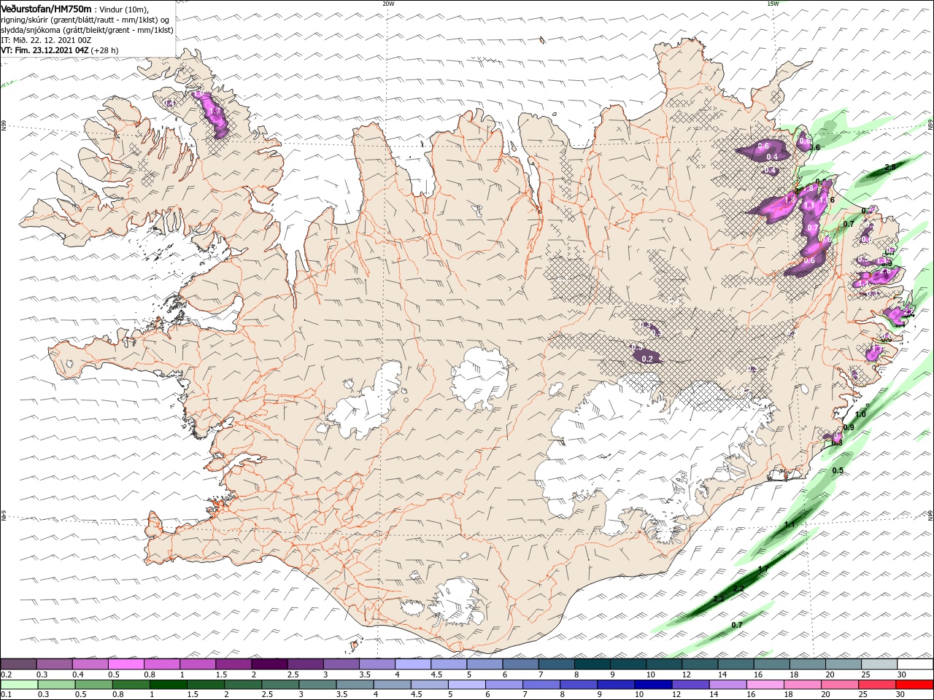Click the 0.2 value on the central highlands snow patch
Screen dimensions: 934x700
point(647,359)
